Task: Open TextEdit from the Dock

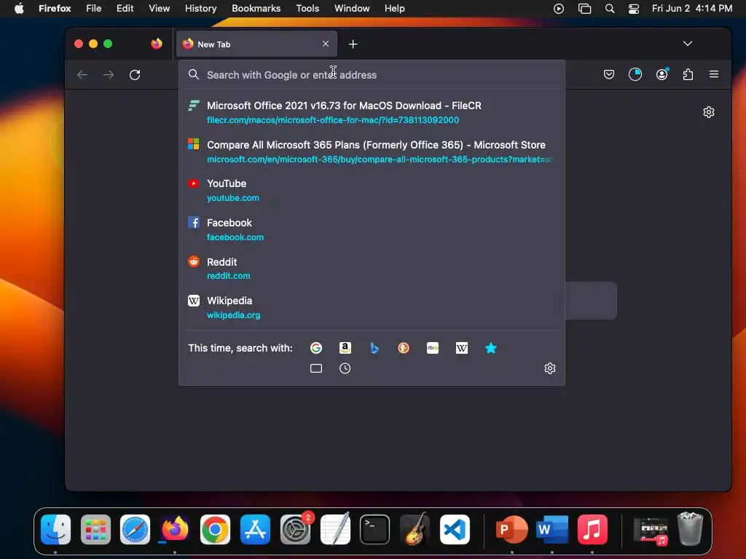Action: [x=335, y=529]
